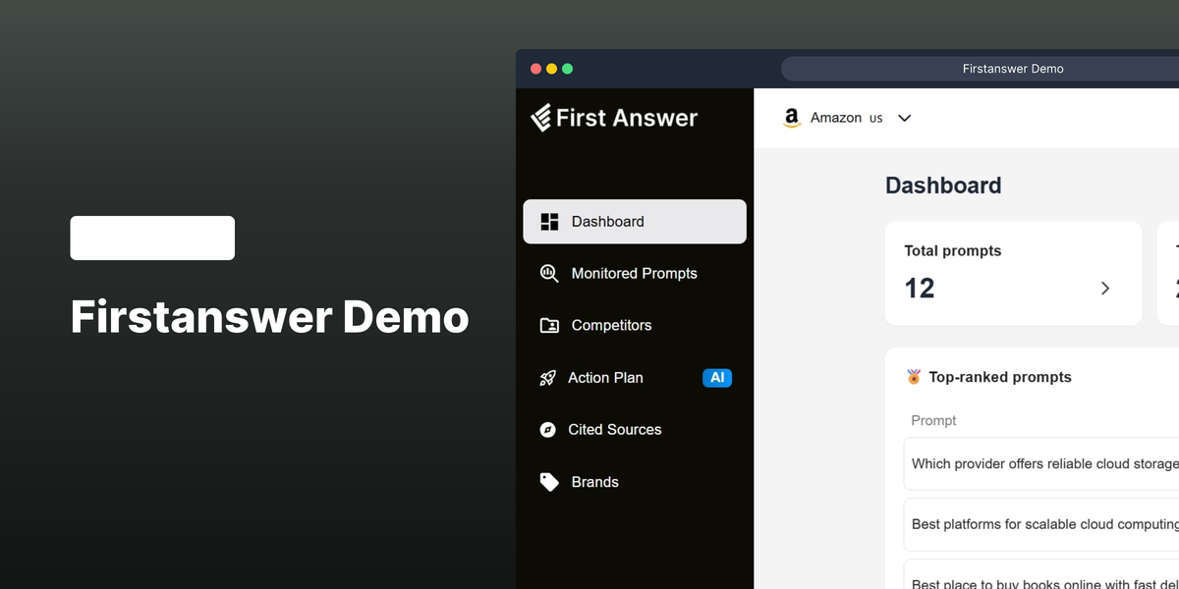Image resolution: width=1179 pixels, height=589 pixels.
Task: Click the medal icon beside Top-ranked prompts
Action: click(914, 377)
